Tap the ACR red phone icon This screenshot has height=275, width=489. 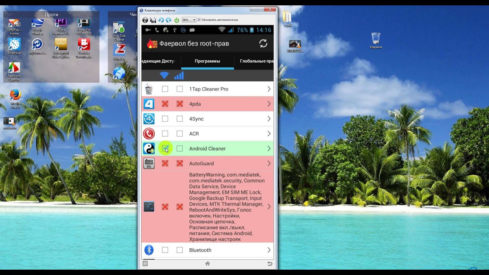coord(149,134)
